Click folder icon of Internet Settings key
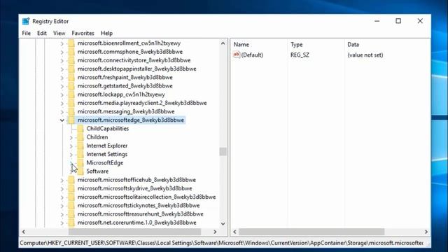The height and width of the screenshot is (252, 448). coord(80,154)
